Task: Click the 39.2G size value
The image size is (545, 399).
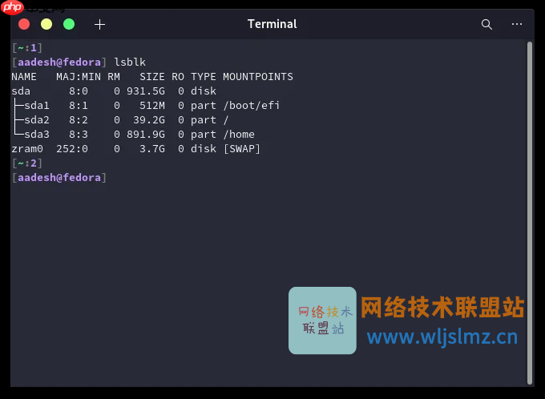Action: click(x=149, y=120)
